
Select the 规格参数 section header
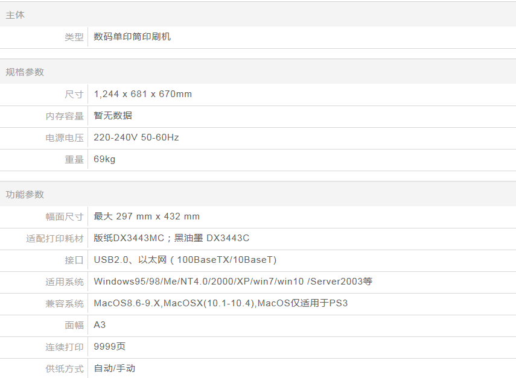pos(25,72)
